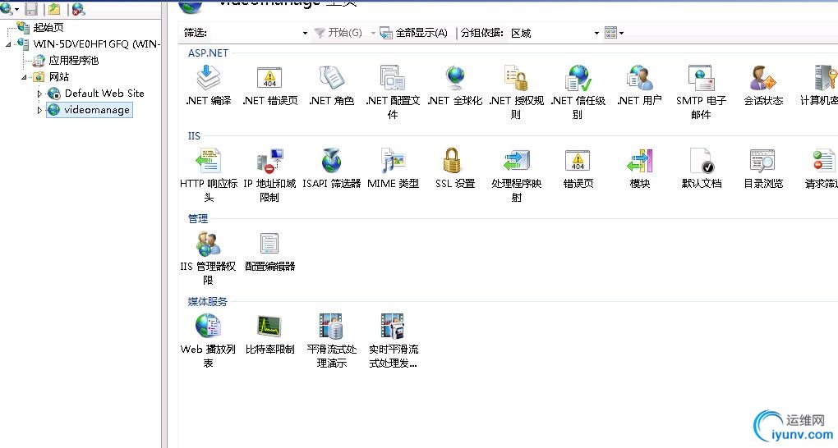Viewport: 838px width, 448px height.
Task: Click the delete connection toolbar icon
Action: click(x=78, y=8)
